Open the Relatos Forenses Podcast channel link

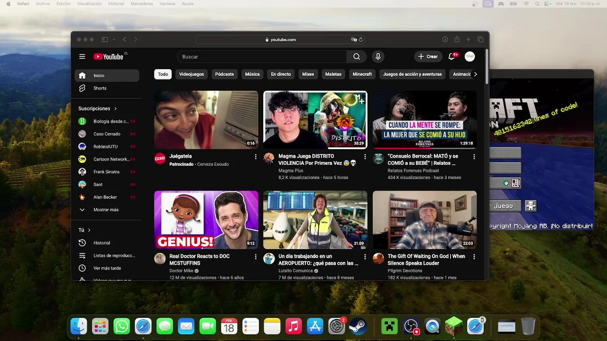tap(414, 170)
